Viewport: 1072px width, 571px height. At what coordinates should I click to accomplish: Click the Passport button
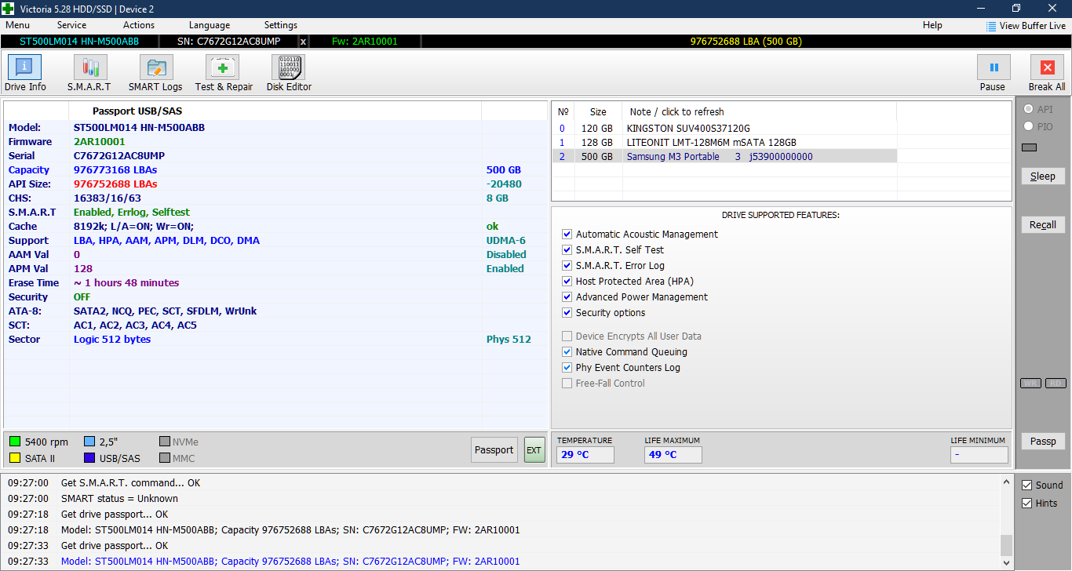[494, 450]
